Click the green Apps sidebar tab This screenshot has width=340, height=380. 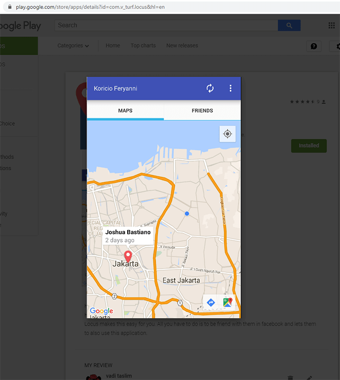pyautogui.click(x=19, y=46)
